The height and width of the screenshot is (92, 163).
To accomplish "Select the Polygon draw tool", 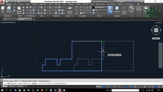I will tap(38, 13).
